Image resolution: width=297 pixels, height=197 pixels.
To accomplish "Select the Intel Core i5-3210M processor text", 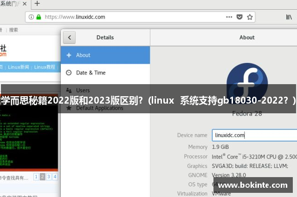I will pos(254,157).
